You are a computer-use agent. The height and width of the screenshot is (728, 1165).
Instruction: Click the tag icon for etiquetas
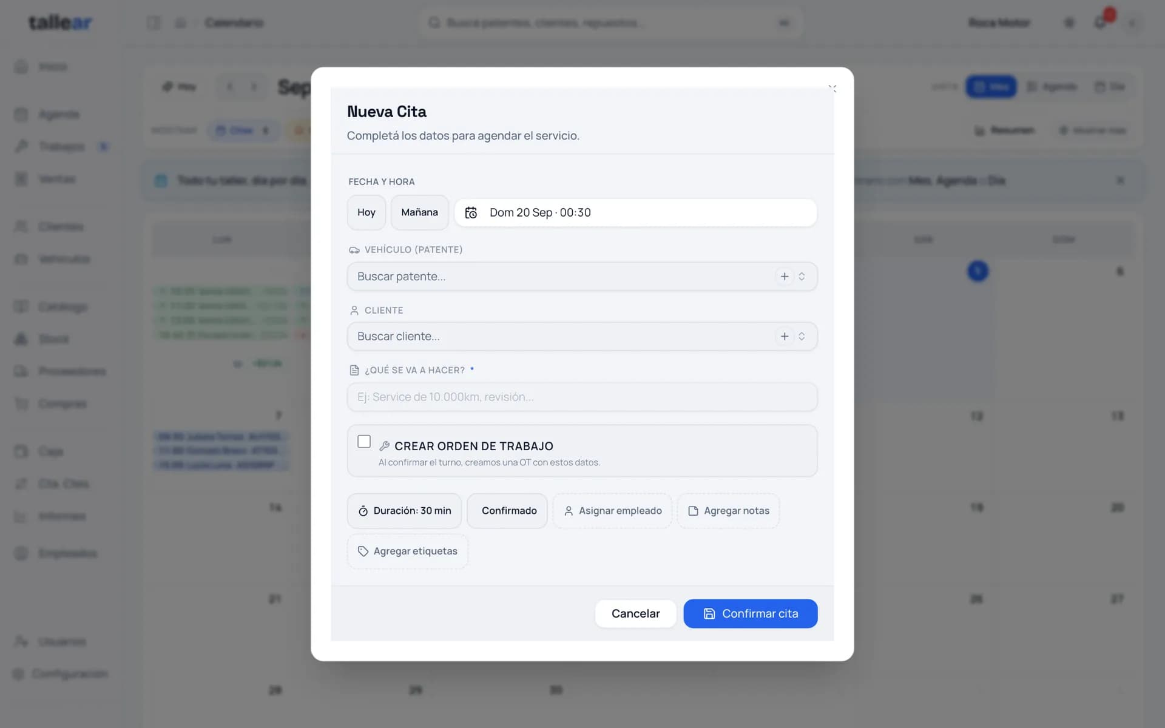(363, 551)
